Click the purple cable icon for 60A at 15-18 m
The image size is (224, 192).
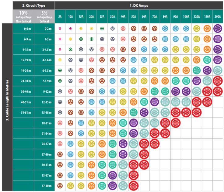(144, 112)
